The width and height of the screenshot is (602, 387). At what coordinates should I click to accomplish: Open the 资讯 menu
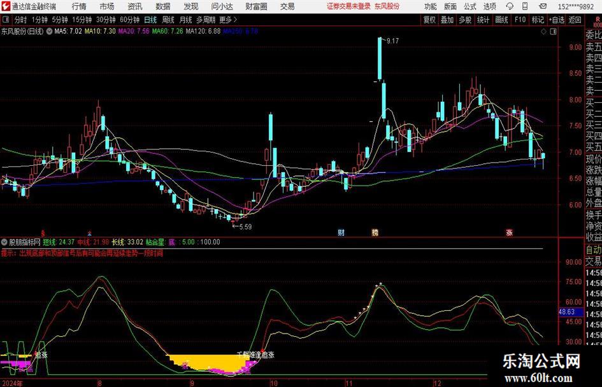(x=135, y=6)
